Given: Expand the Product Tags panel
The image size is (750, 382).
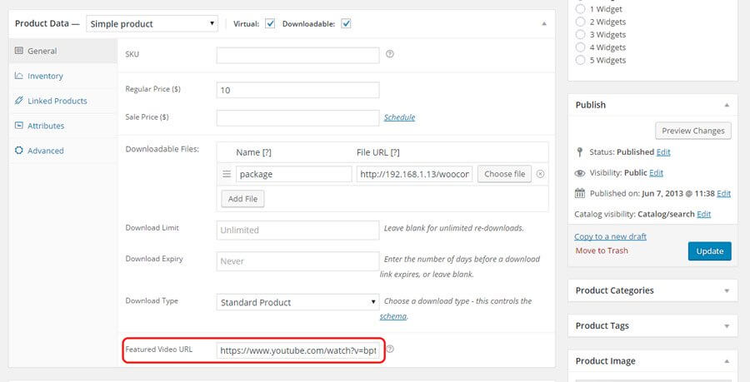Looking at the screenshot, I should click(726, 326).
